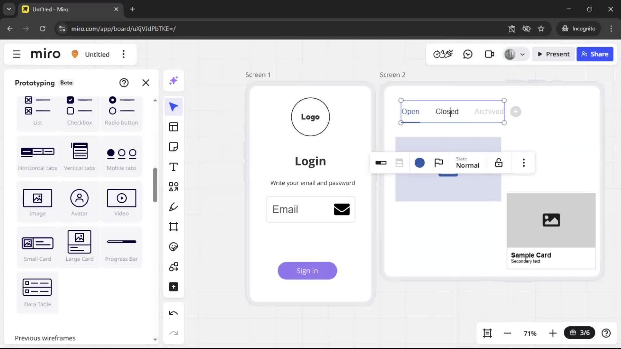Open the stickers and emoji tool
Screen dimensions: 621x349
[x=174, y=247]
